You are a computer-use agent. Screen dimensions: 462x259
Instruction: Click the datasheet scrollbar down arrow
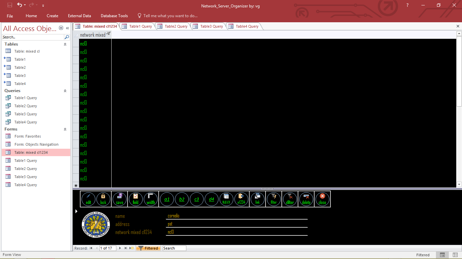click(459, 184)
